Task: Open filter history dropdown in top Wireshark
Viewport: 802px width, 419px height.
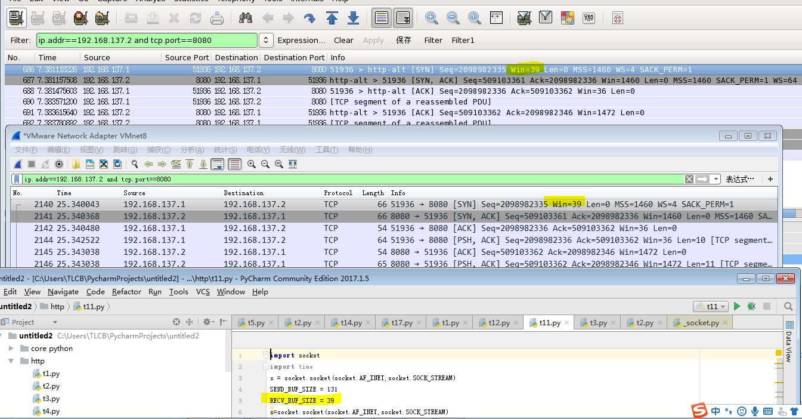Action: point(266,40)
